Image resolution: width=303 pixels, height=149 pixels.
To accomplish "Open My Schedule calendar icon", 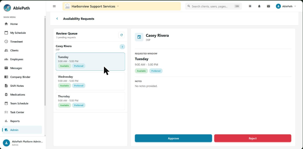I will 6,33.
